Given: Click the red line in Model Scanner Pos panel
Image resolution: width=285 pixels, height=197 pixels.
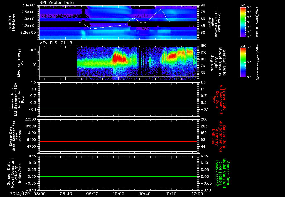Looking at the screenshot, I should click(x=118, y=141).
